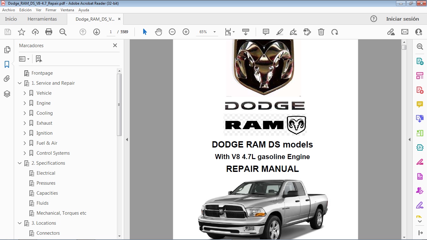
Task: Click the share with others icon
Action: pos(419,32)
